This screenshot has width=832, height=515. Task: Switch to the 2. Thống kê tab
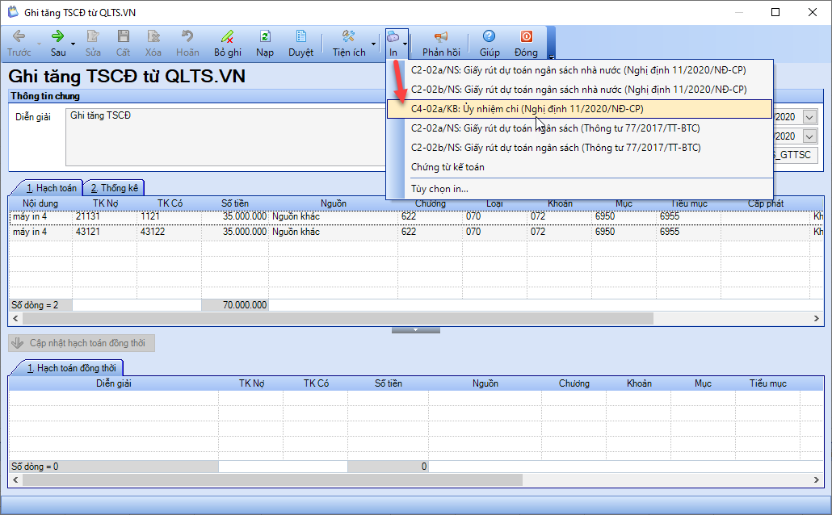(x=114, y=188)
